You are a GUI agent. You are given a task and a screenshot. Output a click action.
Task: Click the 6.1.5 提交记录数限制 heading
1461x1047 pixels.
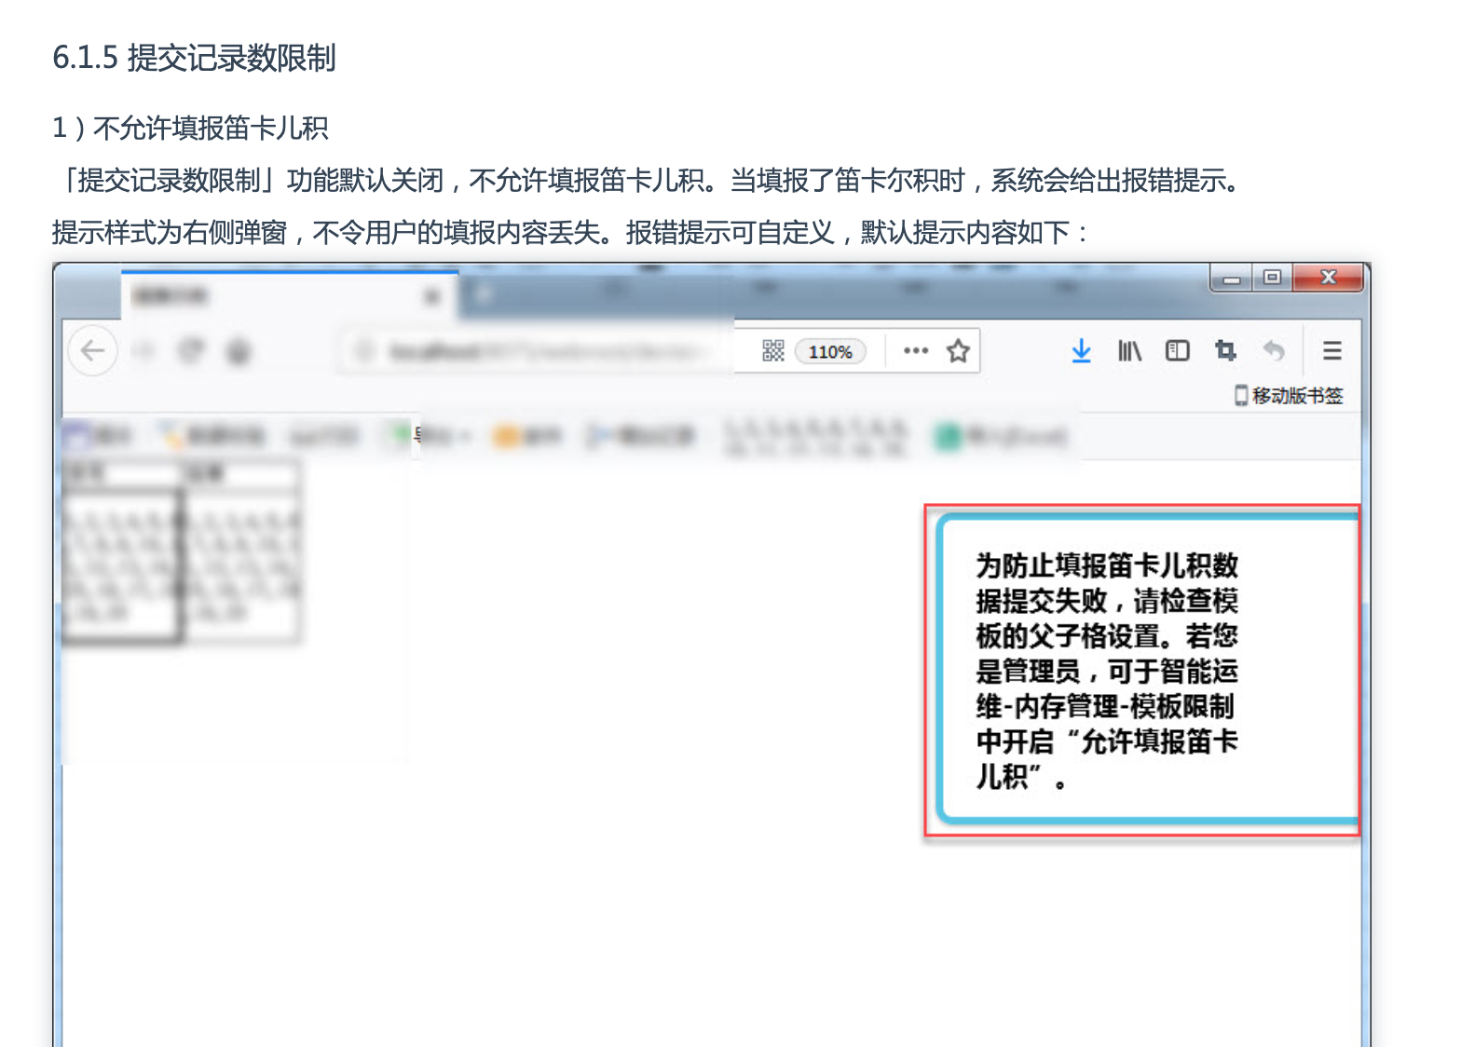coord(194,58)
